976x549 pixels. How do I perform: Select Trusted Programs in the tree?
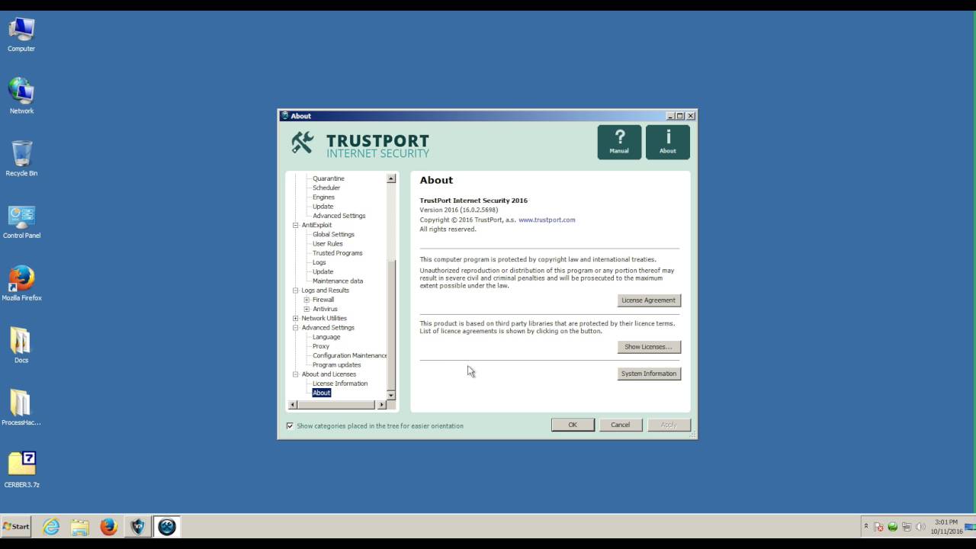click(338, 253)
